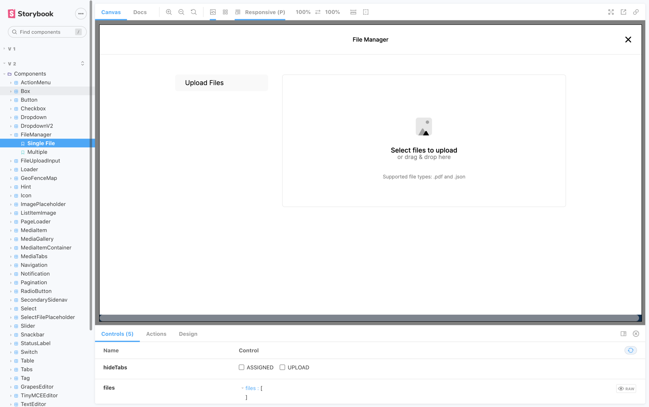Go full screen using top-right icon

611,12
